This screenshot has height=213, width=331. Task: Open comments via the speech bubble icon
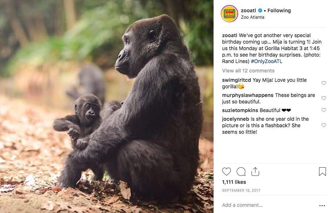click(241, 172)
